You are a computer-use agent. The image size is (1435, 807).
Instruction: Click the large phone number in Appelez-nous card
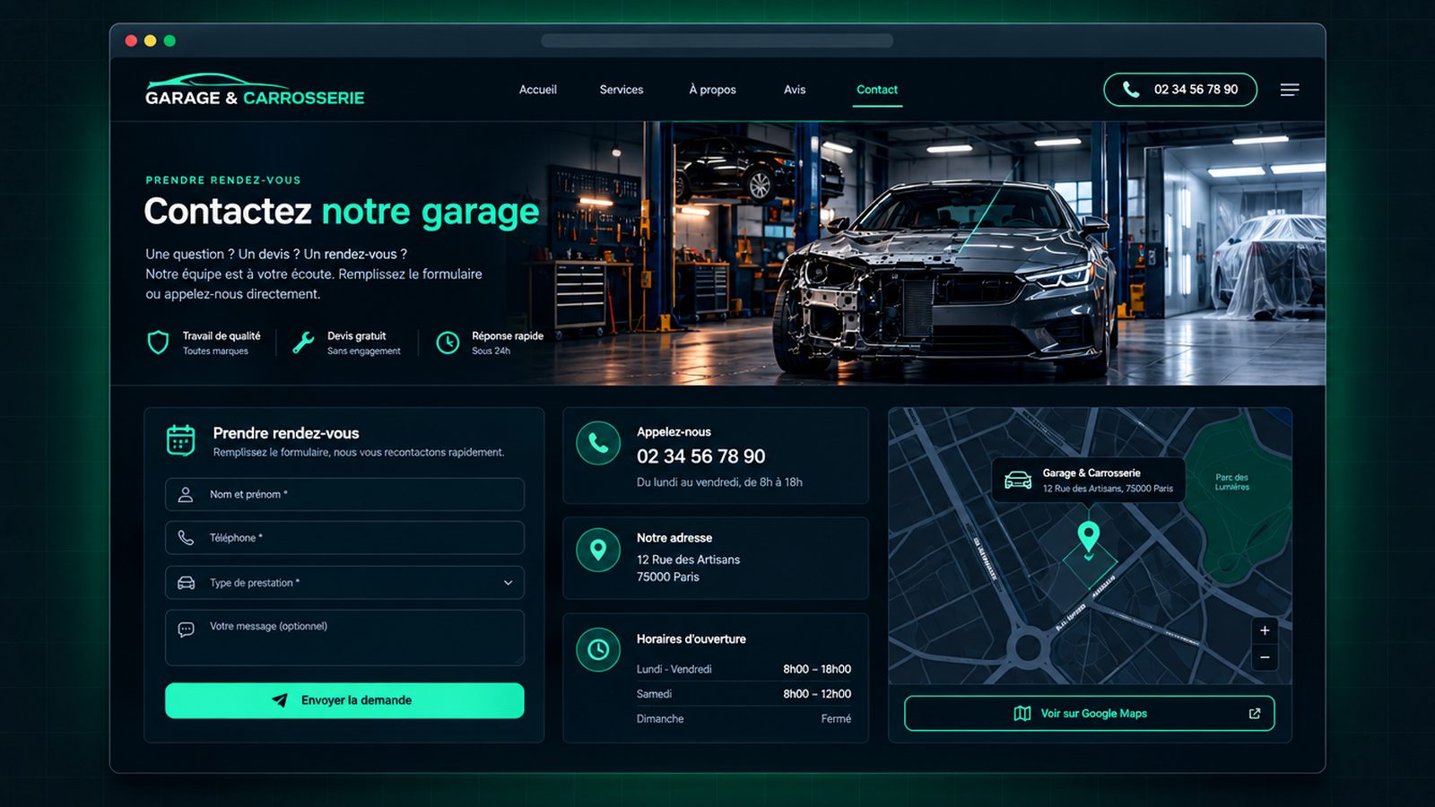pos(701,456)
